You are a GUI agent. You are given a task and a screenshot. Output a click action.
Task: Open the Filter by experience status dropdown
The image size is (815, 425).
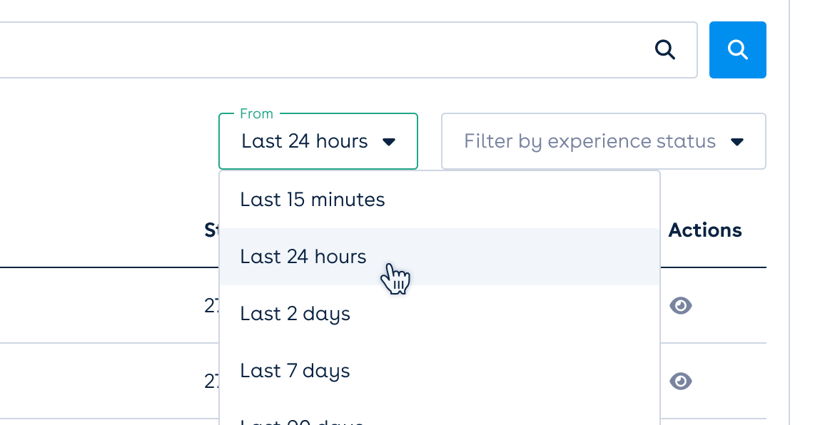[x=603, y=141]
